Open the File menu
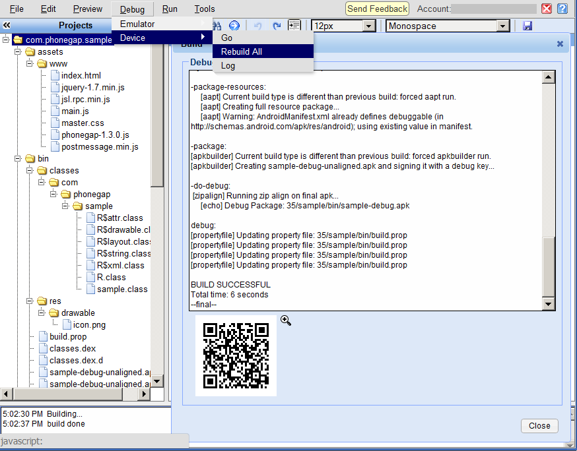Image resolution: width=577 pixels, height=451 pixels. [17, 9]
